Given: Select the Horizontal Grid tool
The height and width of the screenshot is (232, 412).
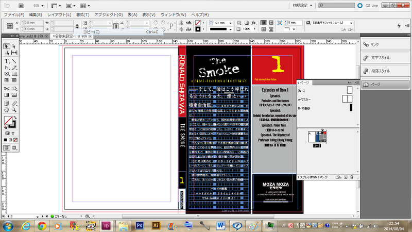Looking at the screenshot, I should point(7,80).
